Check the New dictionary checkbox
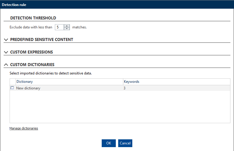This screenshot has height=151, width=234. (x=12, y=88)
